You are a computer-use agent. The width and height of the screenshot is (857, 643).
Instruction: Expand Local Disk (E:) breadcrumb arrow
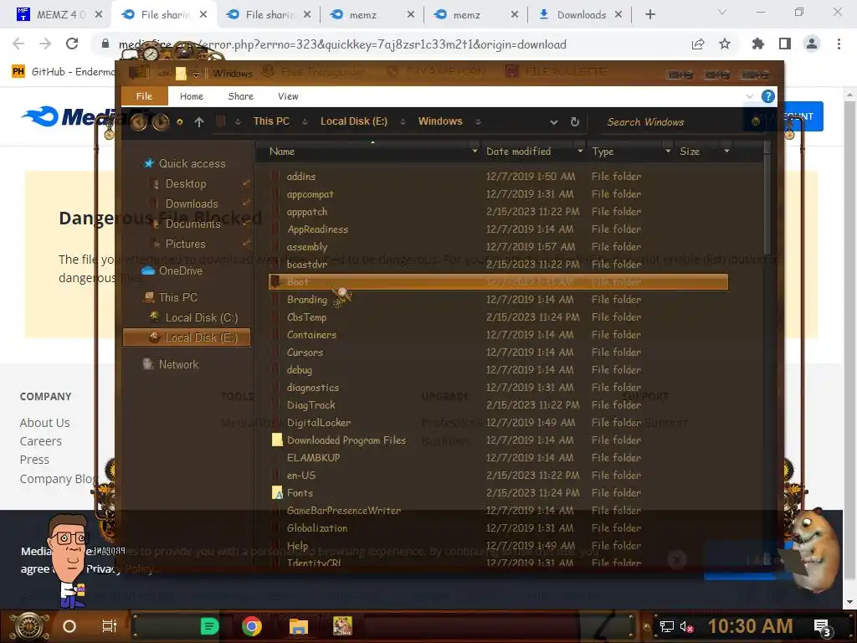[403, 122]
